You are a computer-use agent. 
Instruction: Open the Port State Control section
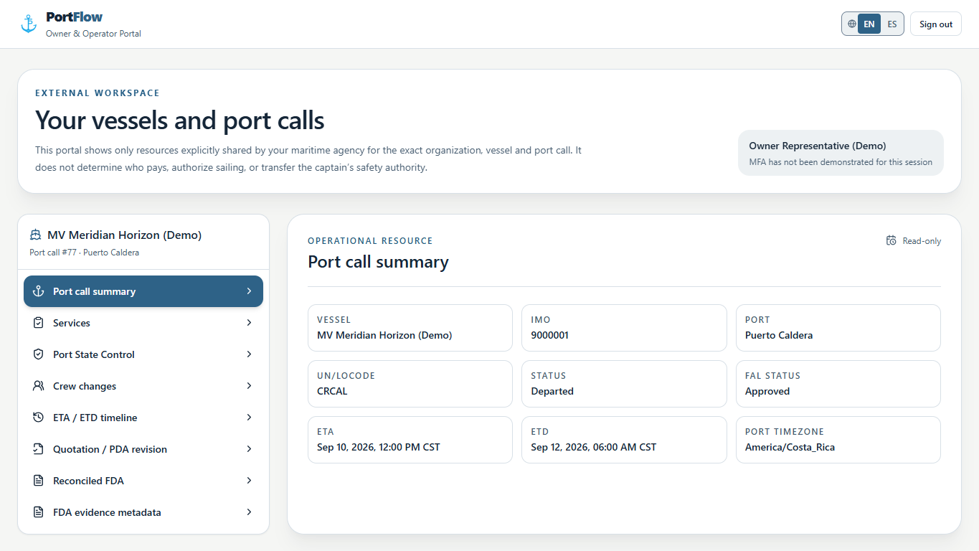tap(143, 354)
